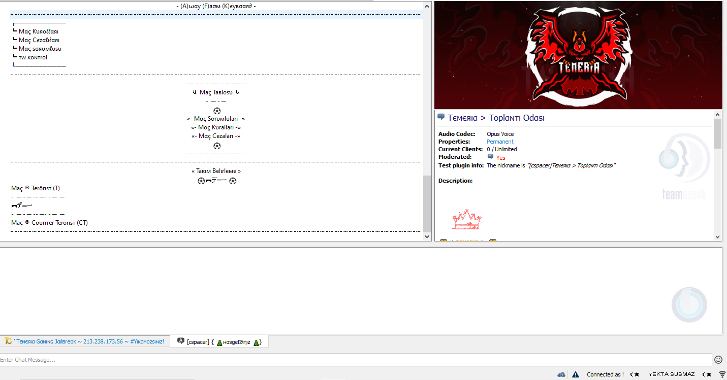Click the moderated channel icon beside Yes
Viewport: 727px width, 380px height.
(x=491, y=157)
